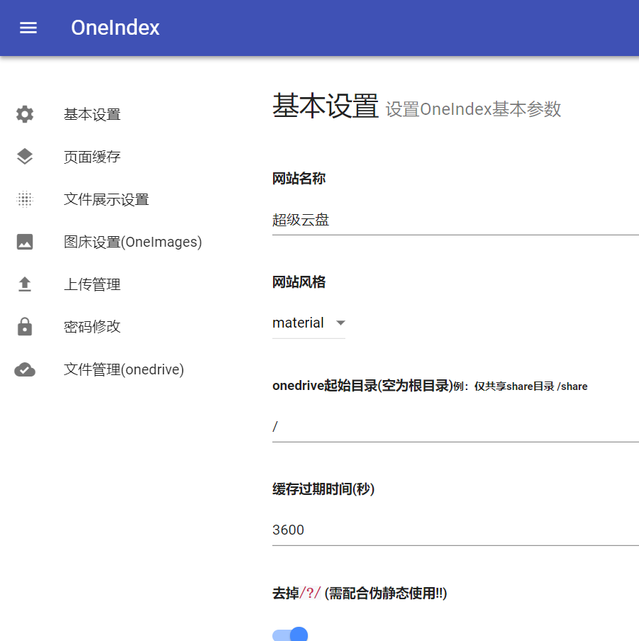Click the 基本设置 page heading
The image size is (639, 641).
pos(326,106)
